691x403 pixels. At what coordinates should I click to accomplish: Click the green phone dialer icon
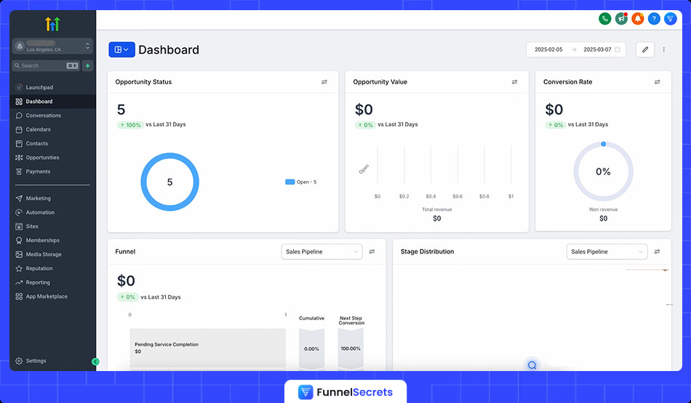[604, 18]
